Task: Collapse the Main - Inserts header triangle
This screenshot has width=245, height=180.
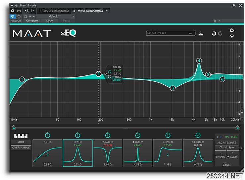Action: pos(12,6)
